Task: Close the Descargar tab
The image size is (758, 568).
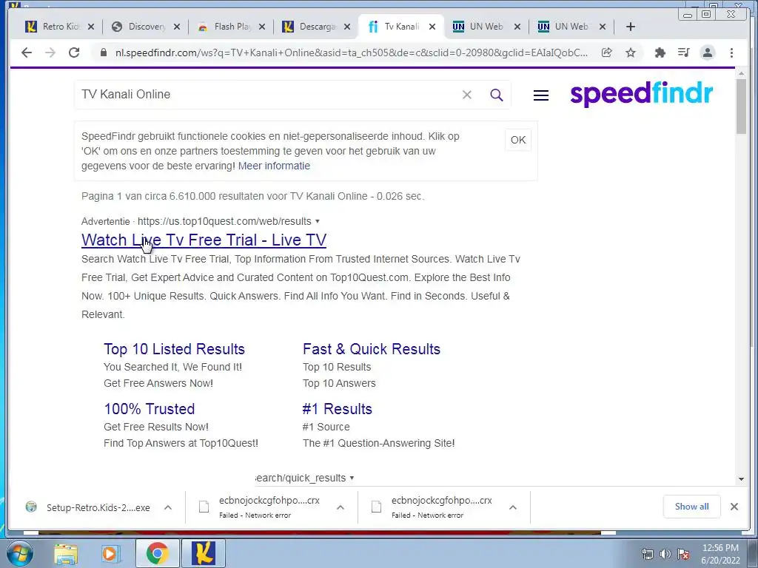Action: click(x=347, y=27)
